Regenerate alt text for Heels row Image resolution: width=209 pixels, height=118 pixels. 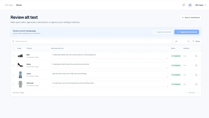point(196,65)
